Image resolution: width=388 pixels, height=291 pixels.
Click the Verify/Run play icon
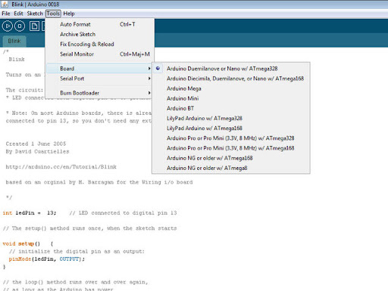tap(8, 26)
